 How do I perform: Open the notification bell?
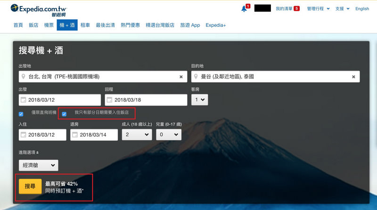(x=244, y=9)
